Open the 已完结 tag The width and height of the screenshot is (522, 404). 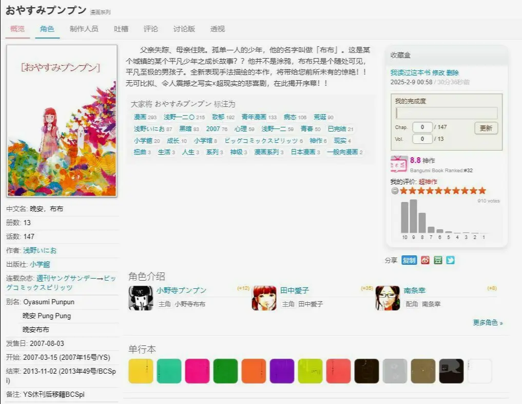click(337, 128)
